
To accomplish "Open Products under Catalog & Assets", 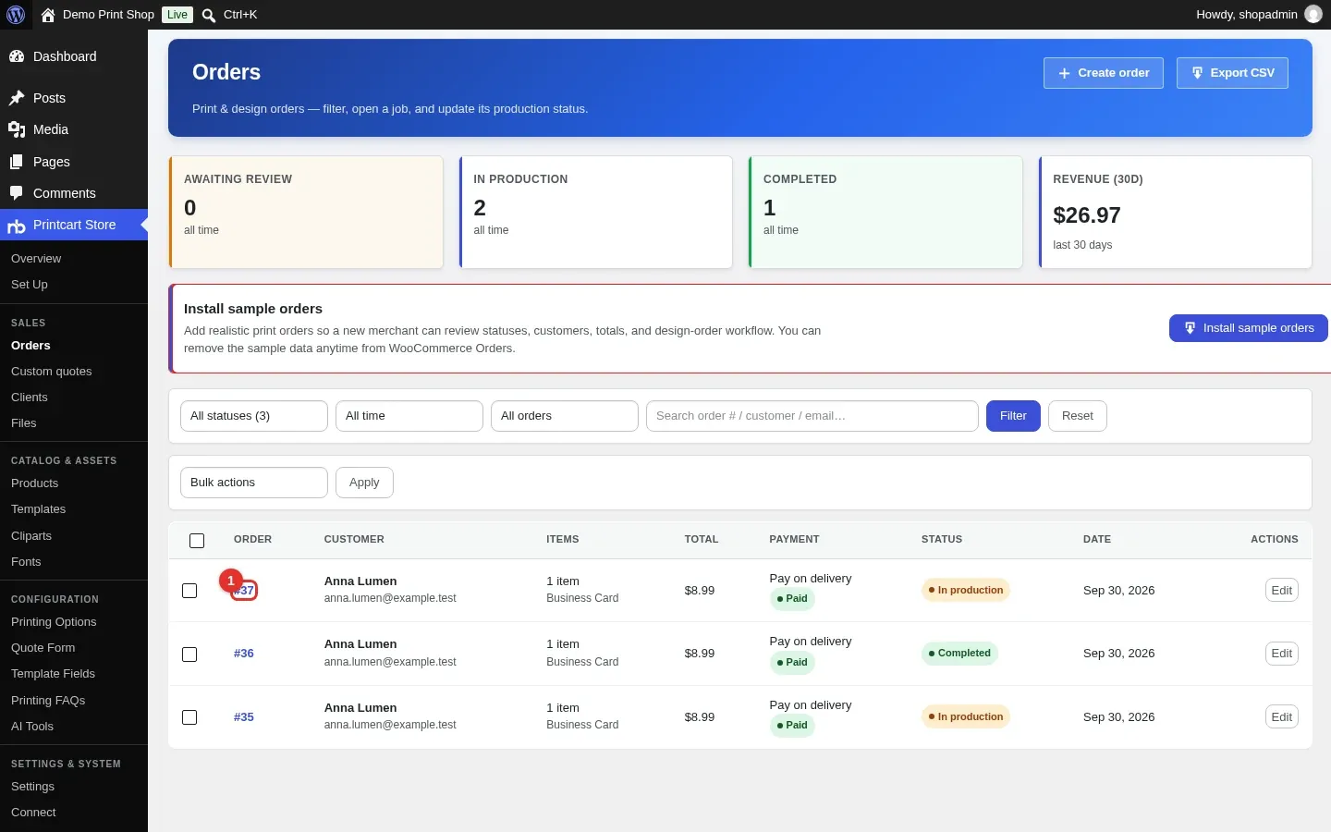I will pos(35,483).
